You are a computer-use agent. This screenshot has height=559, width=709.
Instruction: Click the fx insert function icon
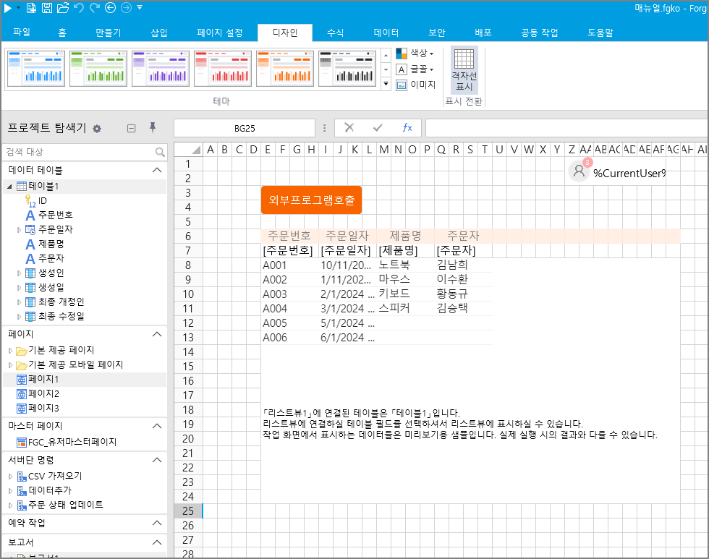(407, 128)
